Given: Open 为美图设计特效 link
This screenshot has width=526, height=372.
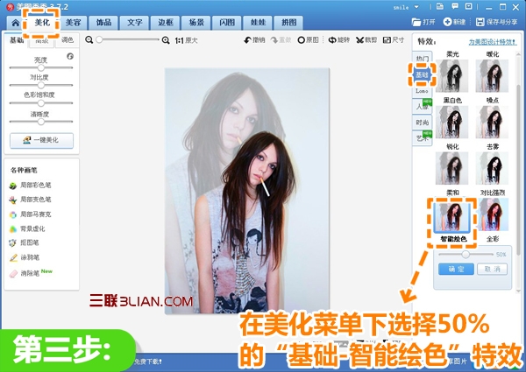Looking at the screenshot, I should pyautogui.click(x=493, y=42).
